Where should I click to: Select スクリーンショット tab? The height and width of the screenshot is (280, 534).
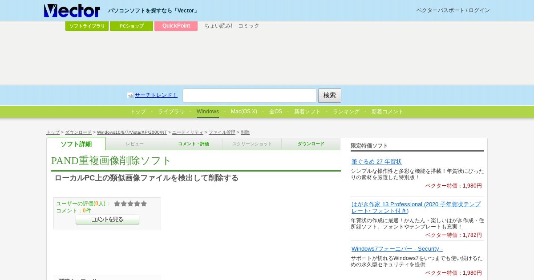[x=252, y=144]
